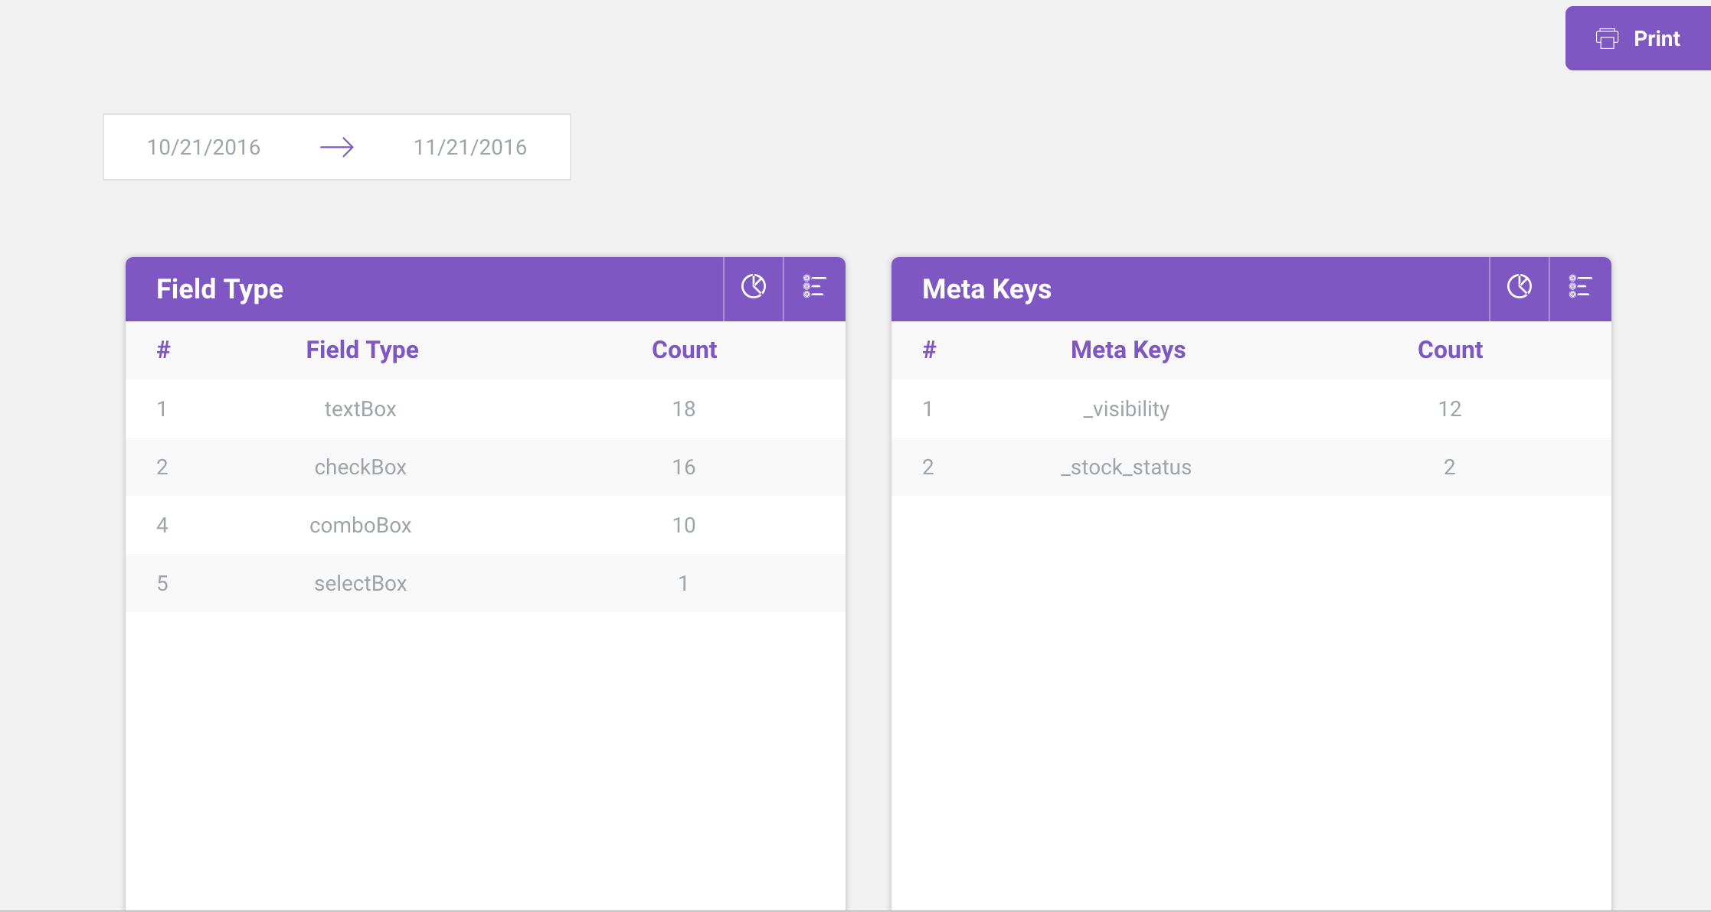This screenshot has height=912, width=1711.
Task: Select the checkBox row
Action: click(x=360, y=467)
